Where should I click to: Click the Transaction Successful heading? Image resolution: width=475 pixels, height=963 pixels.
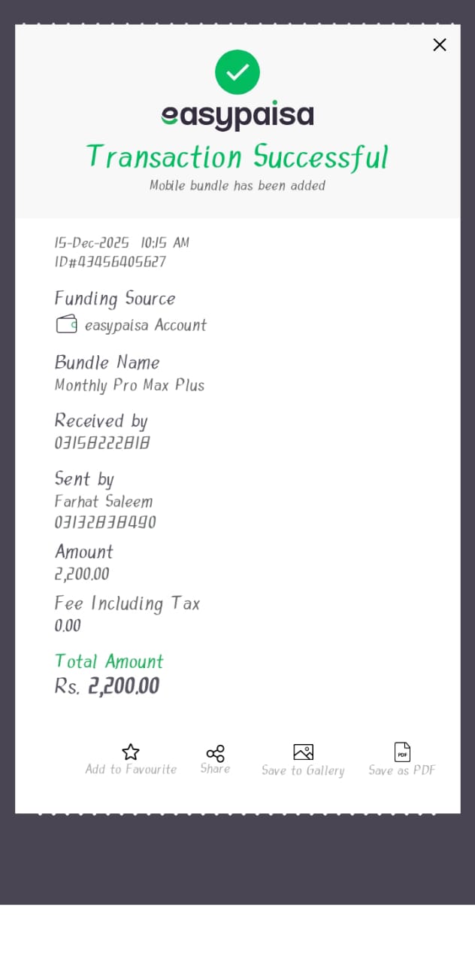[237, 156]
